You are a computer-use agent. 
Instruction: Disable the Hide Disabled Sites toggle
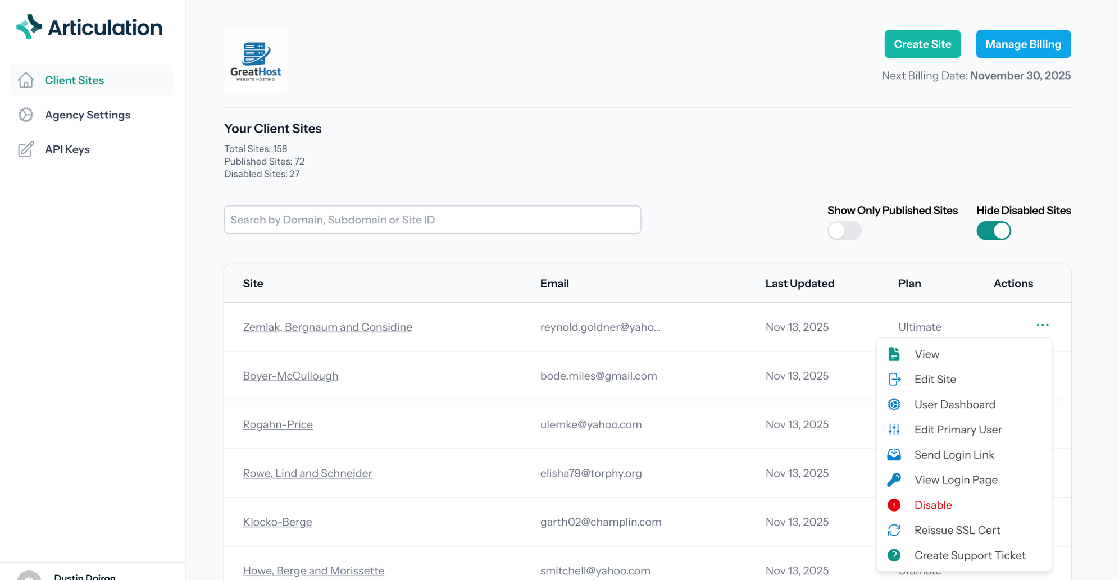click(x=993, y=230)
